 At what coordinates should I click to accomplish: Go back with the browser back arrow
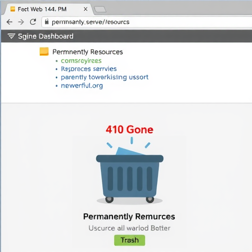(x=9, y=22)
